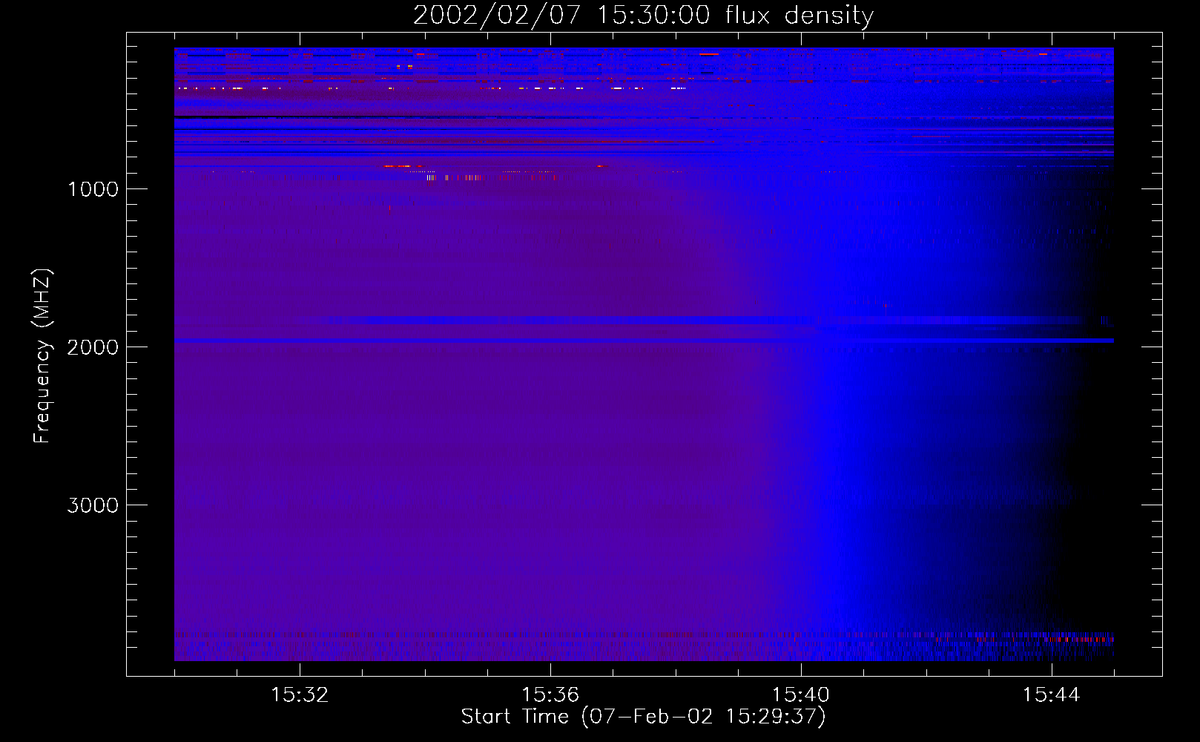Click the 1000 frequency tick label
This screenshot has height=742, width=1200.
tap(93, 189)
